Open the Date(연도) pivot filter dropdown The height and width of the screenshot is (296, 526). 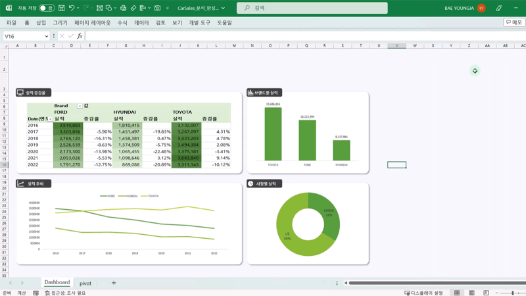51,119
